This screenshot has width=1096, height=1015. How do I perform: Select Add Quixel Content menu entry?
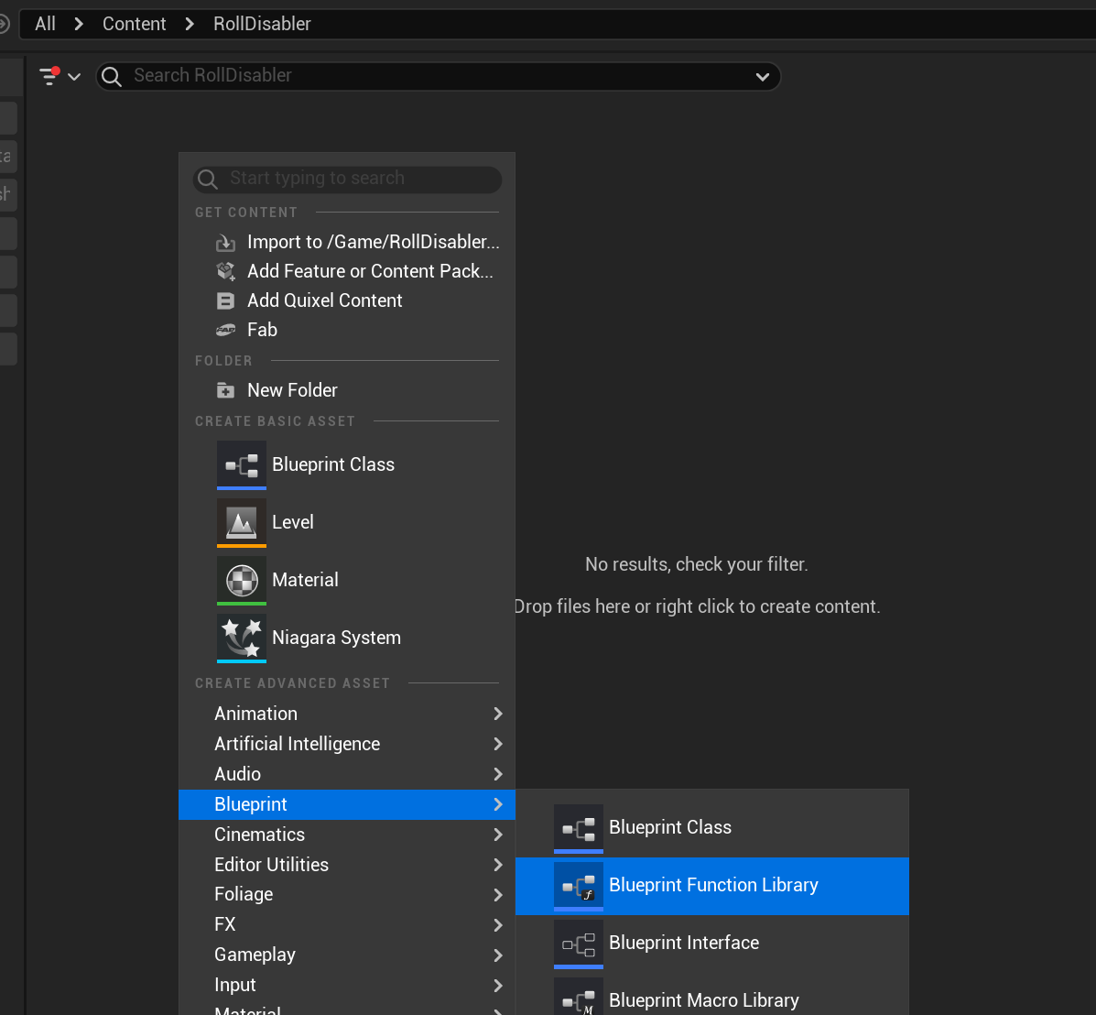pos(324,300)
